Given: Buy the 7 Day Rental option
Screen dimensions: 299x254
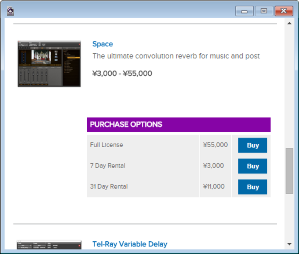Looking at the screenshot, I should tap(253, 166).
